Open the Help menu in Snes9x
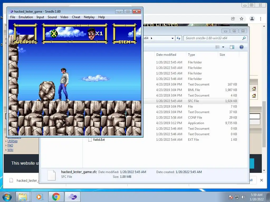The image size is (270, 202). tap(102, 17)
